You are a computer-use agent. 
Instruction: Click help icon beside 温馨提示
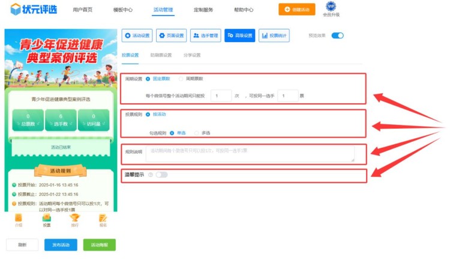click(150, 175)
